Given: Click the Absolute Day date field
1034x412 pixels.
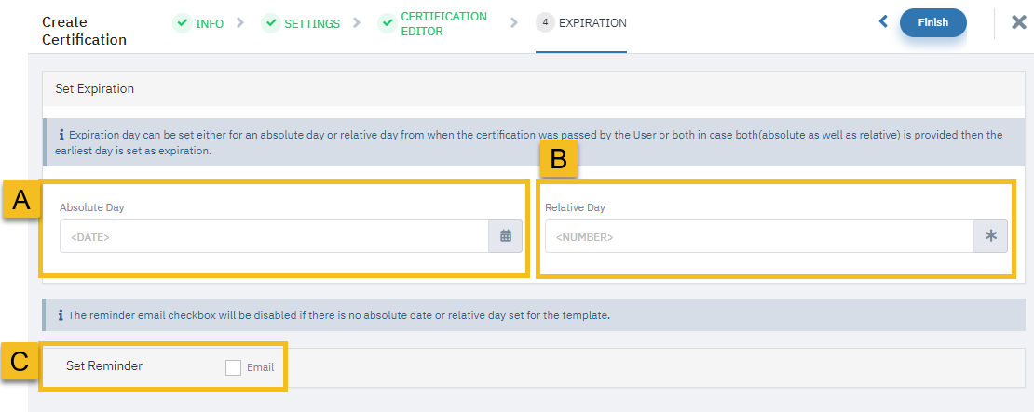Looking at the screenshot, I should (x=274, y=236).
